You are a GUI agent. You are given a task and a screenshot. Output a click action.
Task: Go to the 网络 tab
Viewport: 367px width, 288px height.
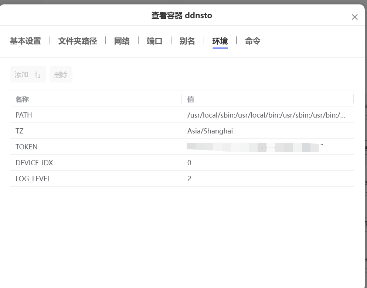click(122, 41)
